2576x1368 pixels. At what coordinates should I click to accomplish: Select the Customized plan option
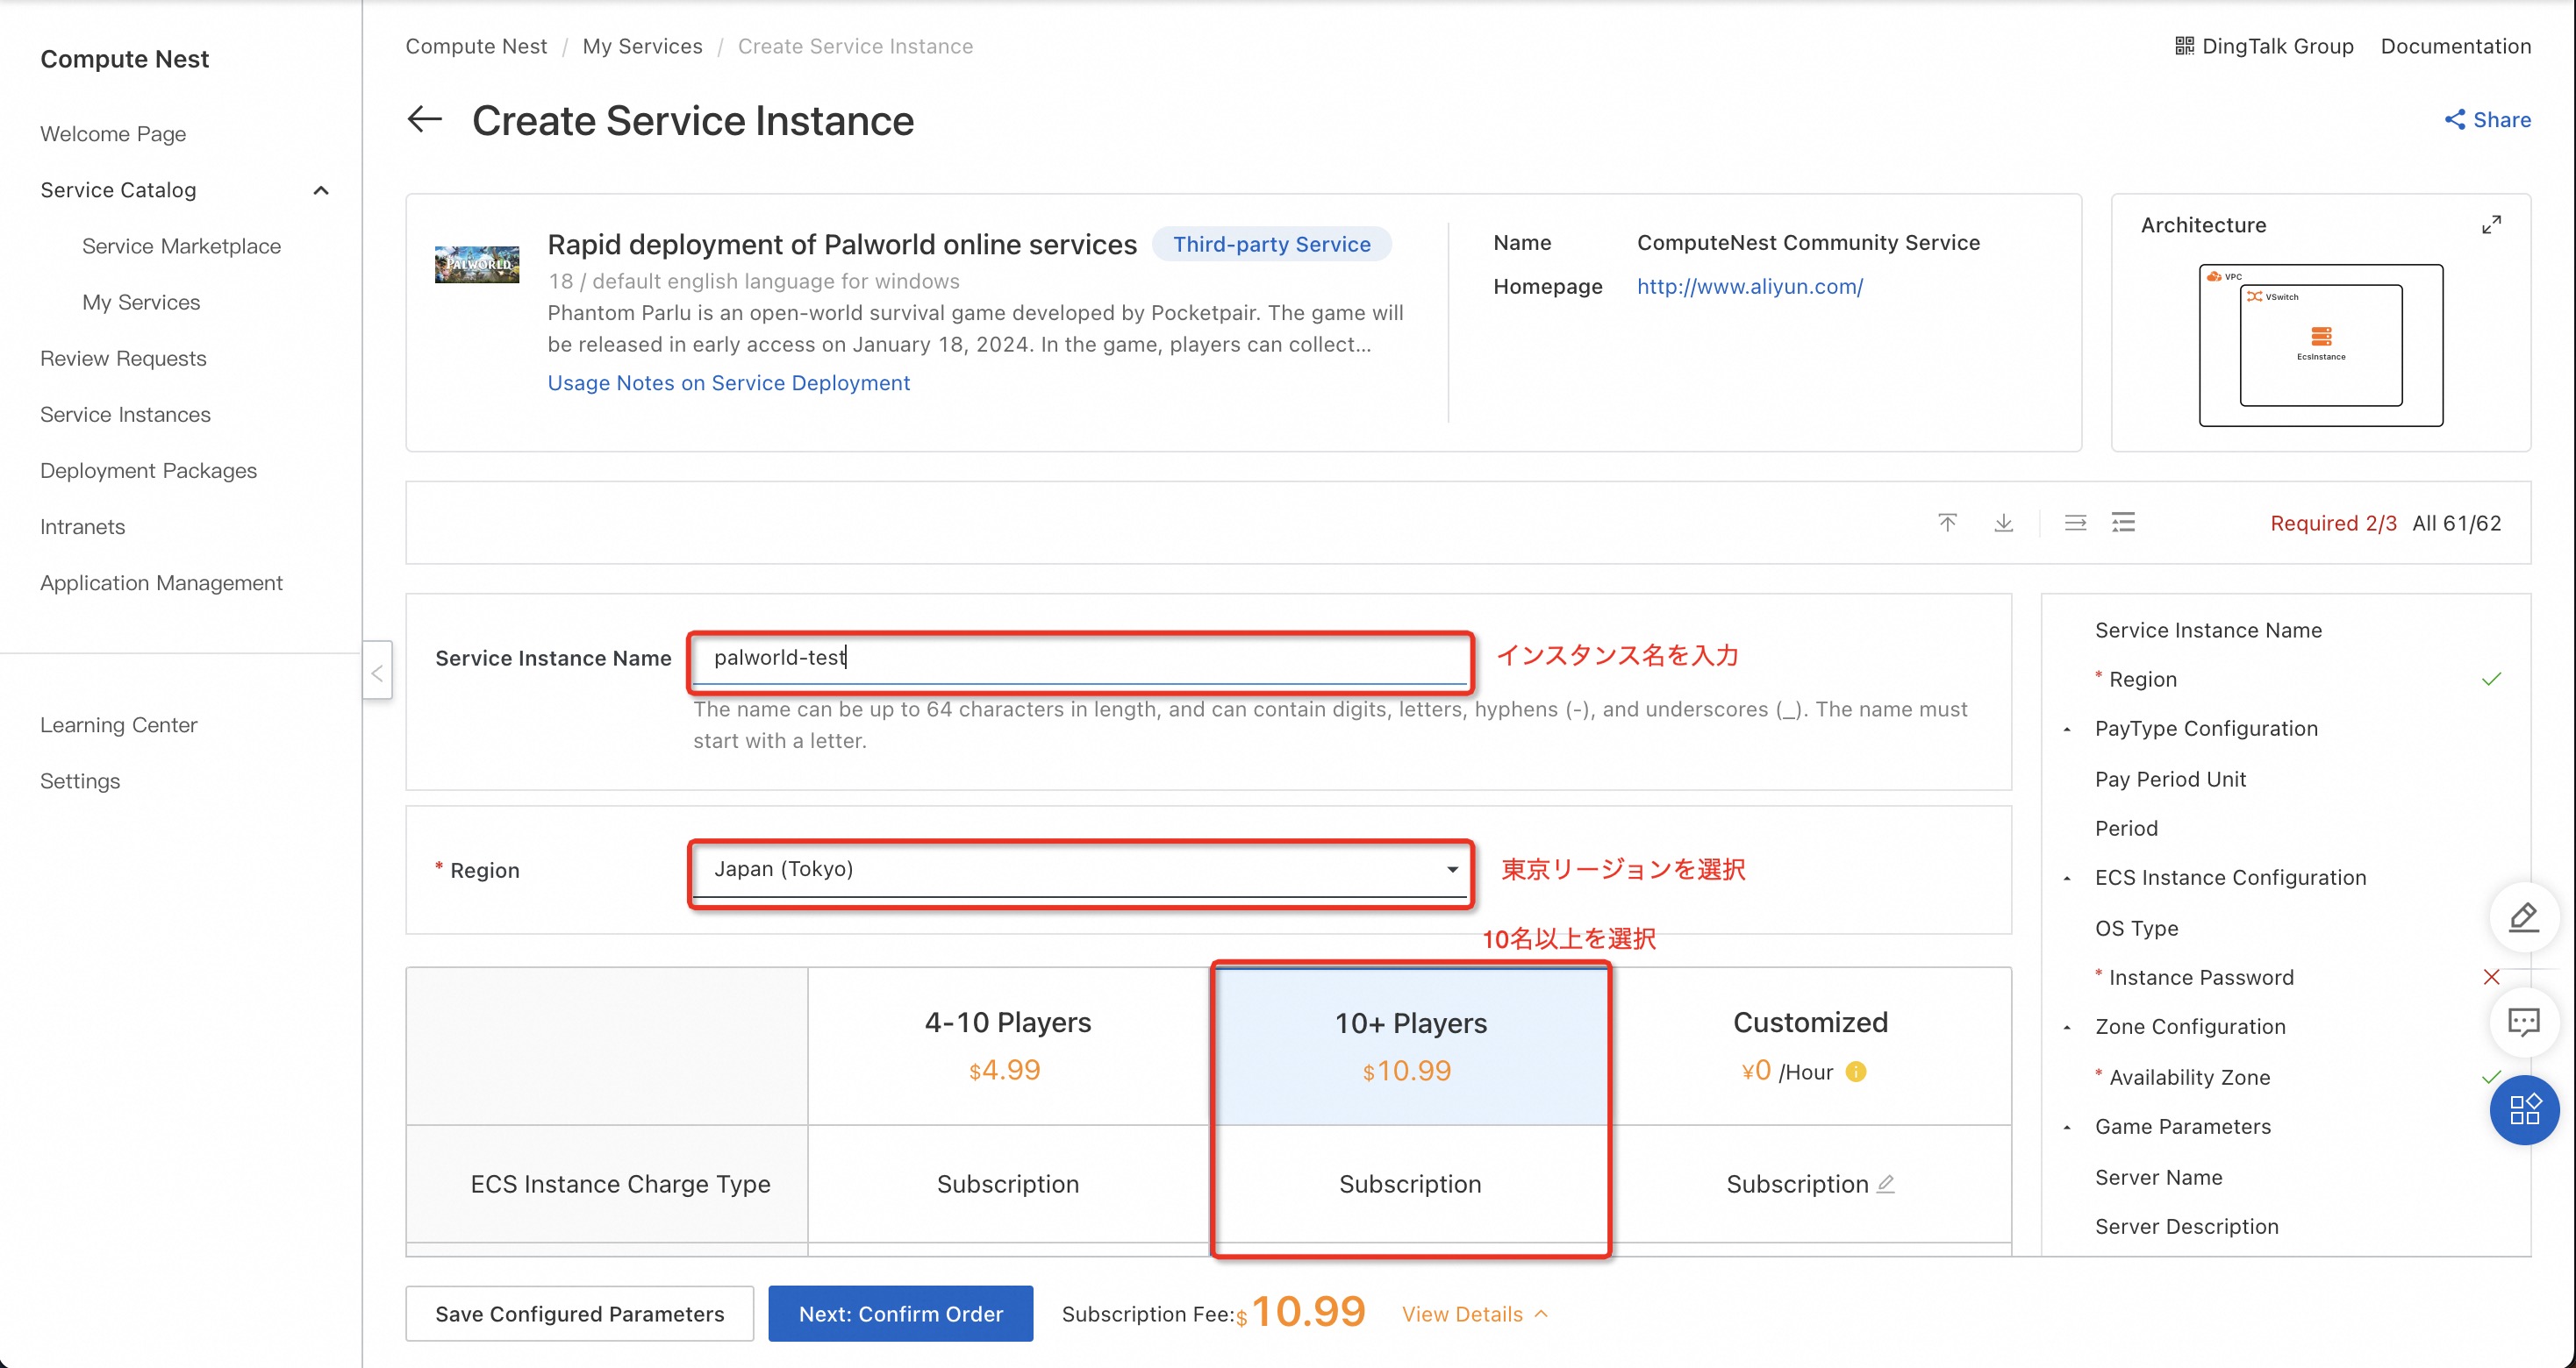1809,1045
